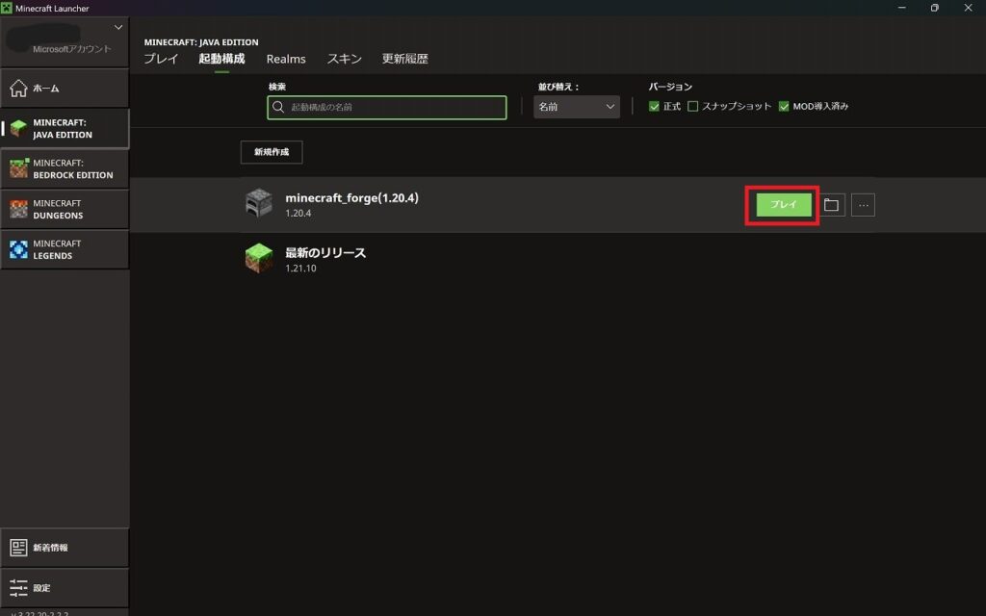Toggle the MOD導入済み modded checkbox
This screenshot has width=986, height=616.
pos(784,107)
